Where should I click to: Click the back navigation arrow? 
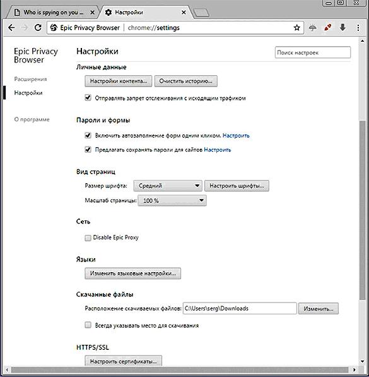pos(11,28)
